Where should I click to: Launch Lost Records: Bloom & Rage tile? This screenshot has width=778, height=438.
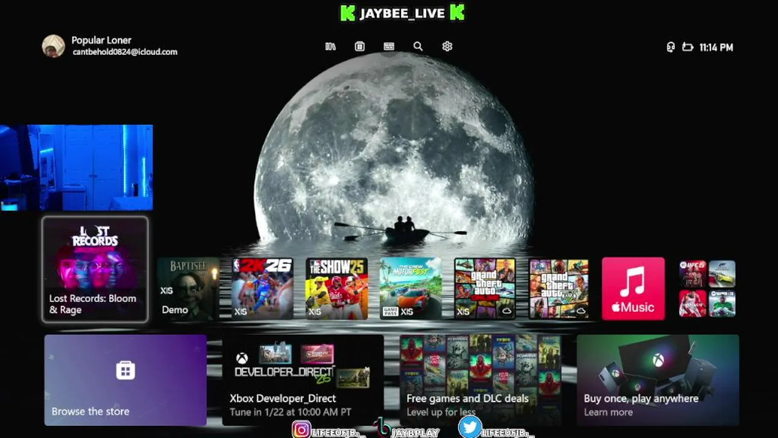tap(95, 269)
